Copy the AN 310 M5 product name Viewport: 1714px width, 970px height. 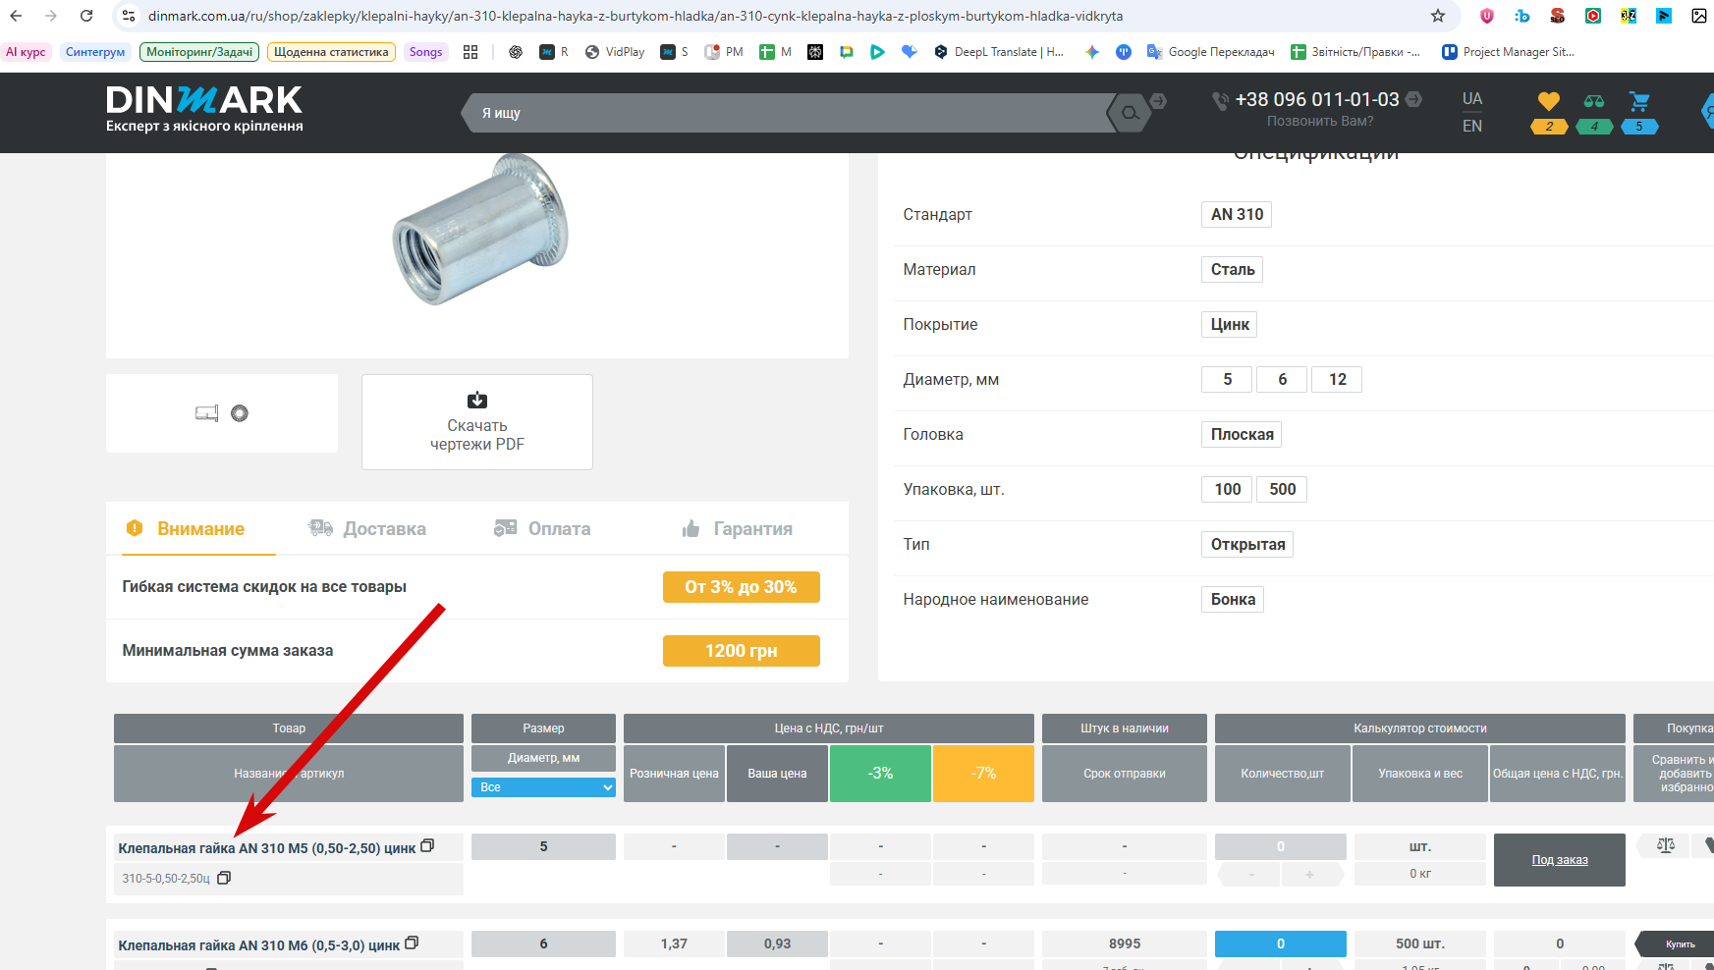point(427,846)
